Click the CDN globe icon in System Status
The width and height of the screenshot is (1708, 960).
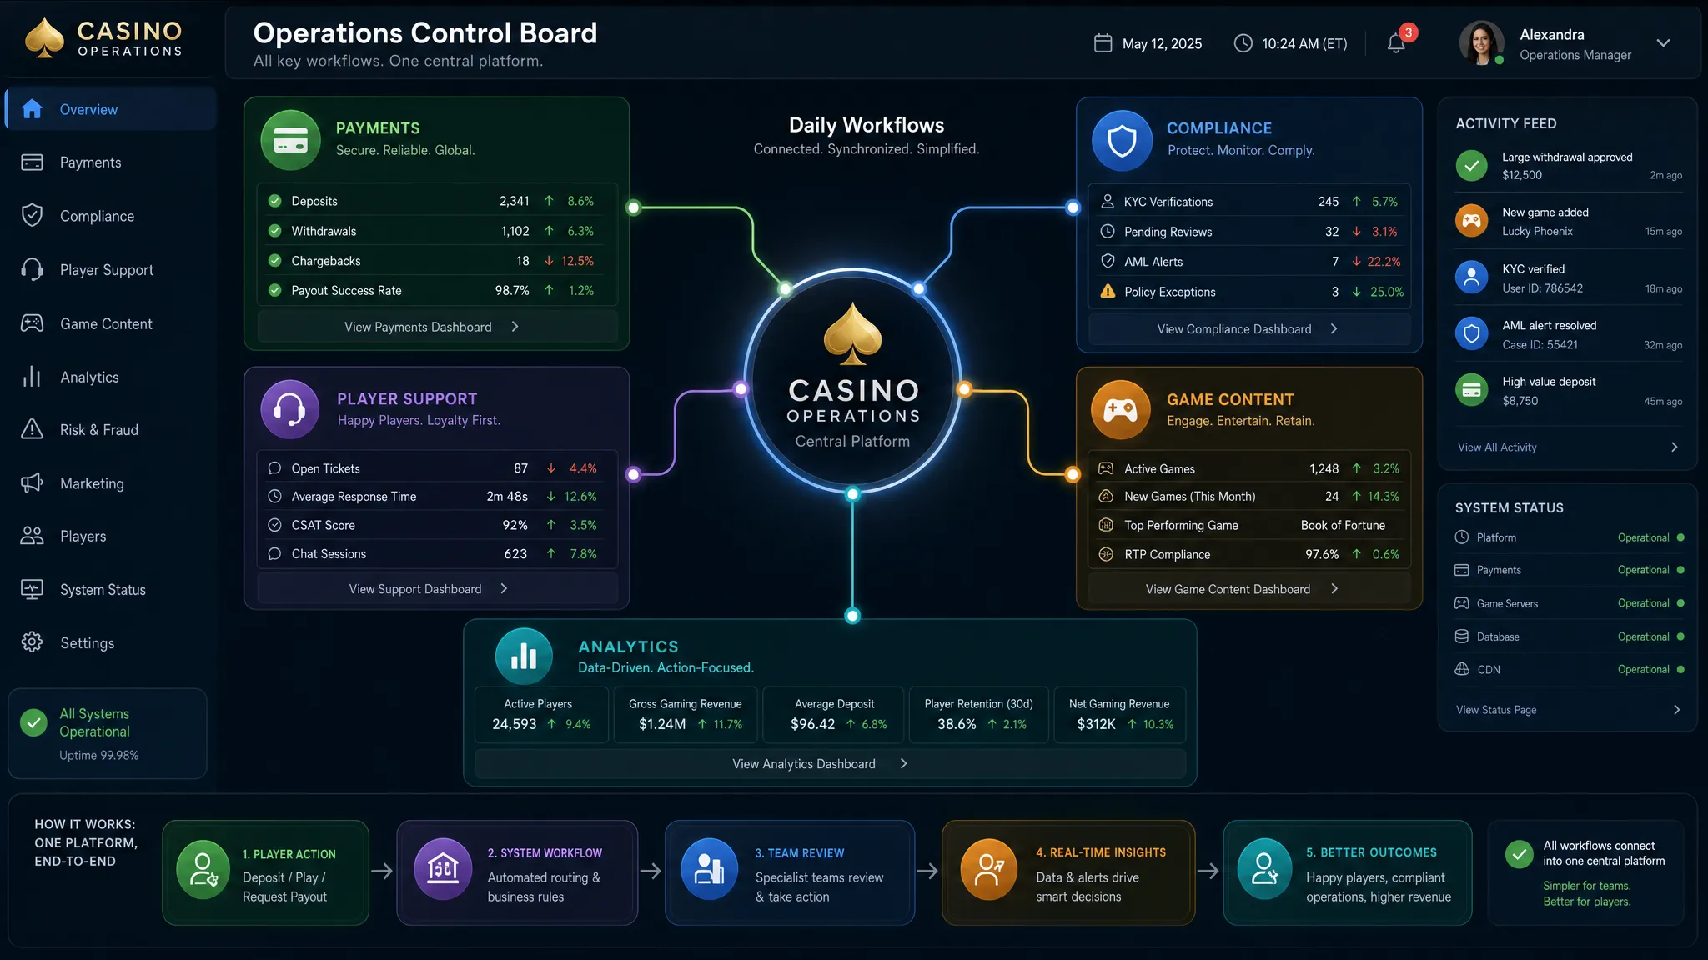[x=1461, y=669]
